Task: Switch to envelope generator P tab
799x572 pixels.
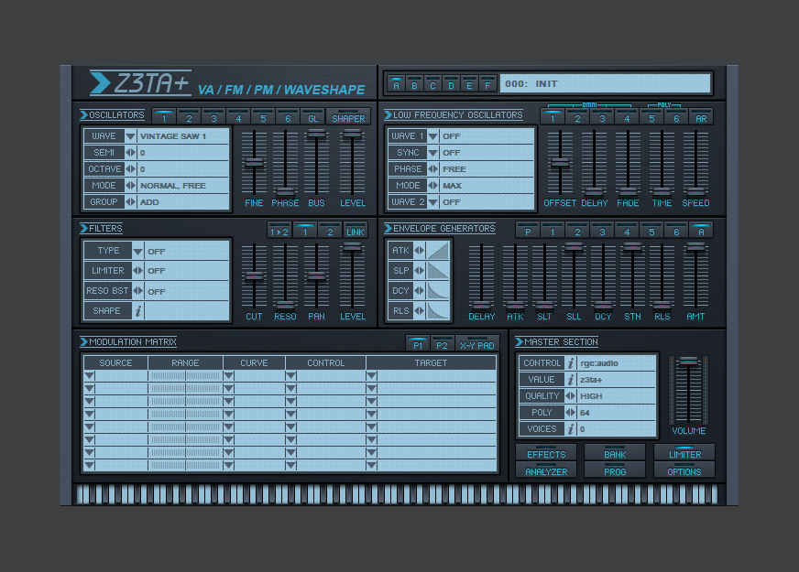Action: click(x=528, y=230)
